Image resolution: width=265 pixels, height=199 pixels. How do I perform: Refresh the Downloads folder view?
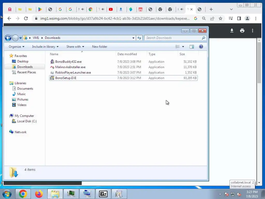pyautogui.click(x=139, y=38)
